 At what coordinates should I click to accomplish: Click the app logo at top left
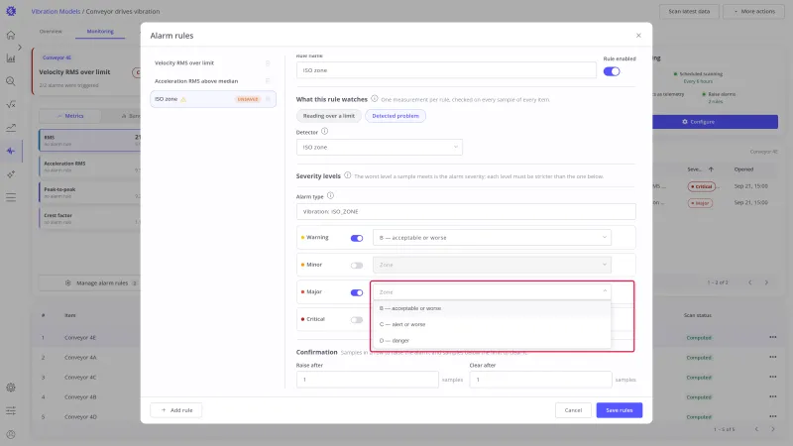point(11,11)
